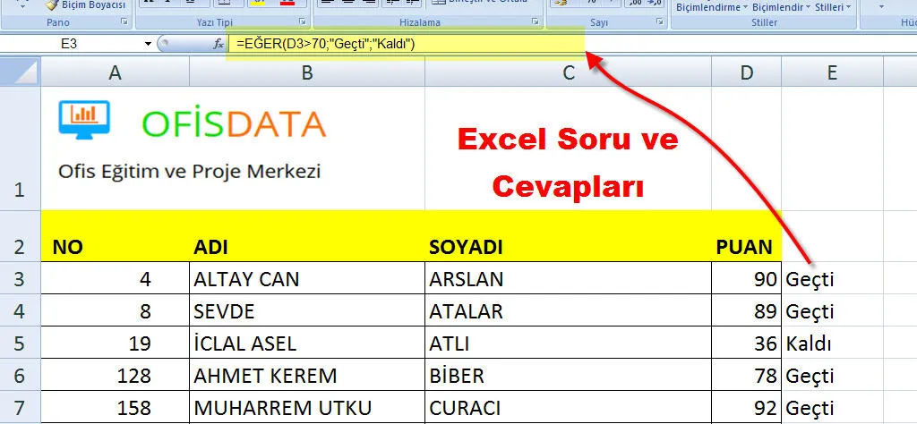The height and width of the screenshot is (424, 917).
Task: Select row 5 header
Action: (20, 343)
